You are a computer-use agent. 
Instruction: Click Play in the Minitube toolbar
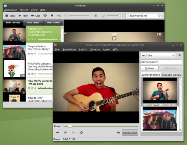click(x=23, y=16)
